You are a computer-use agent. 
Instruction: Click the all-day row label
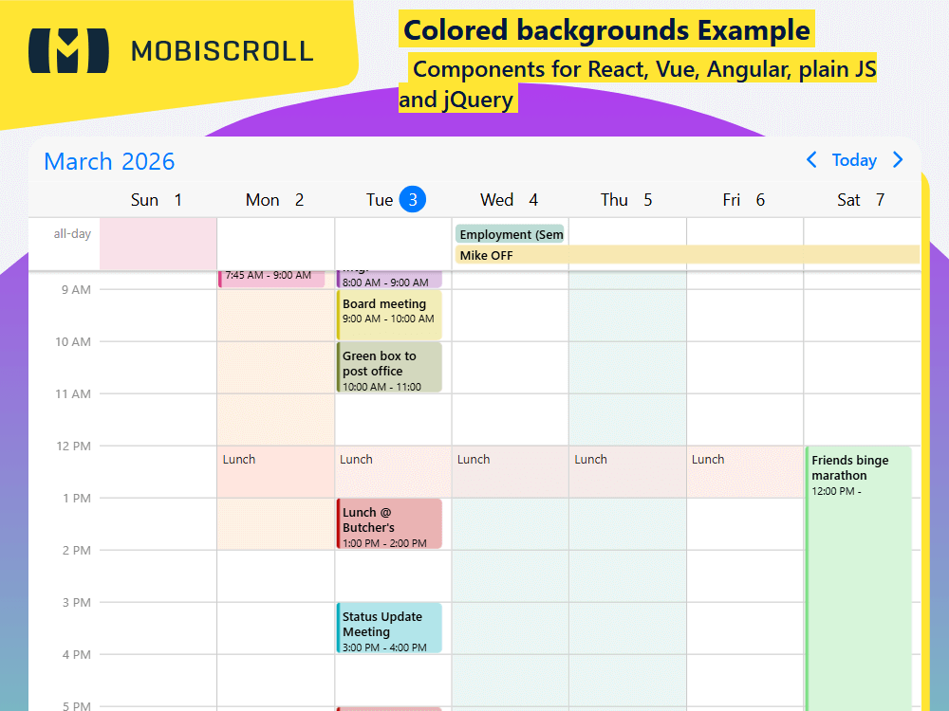73,233
